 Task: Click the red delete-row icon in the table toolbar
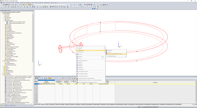point(62,78)
